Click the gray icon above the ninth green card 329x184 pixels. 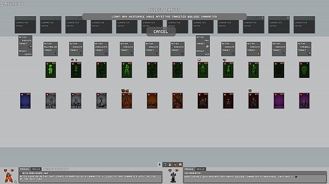click(x=224, y=60)
